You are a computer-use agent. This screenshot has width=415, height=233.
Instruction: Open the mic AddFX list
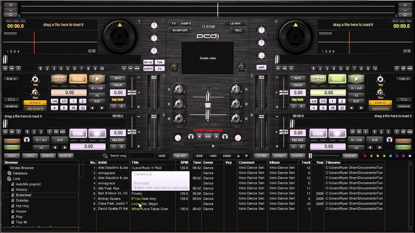[x=148, y=69]
